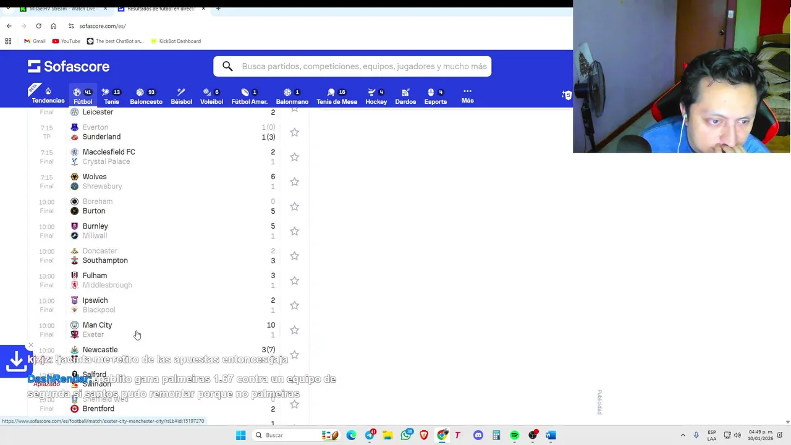Click the Sofascore logo
The height and width of the screenshot is (445, 791).
coord(69,66)
